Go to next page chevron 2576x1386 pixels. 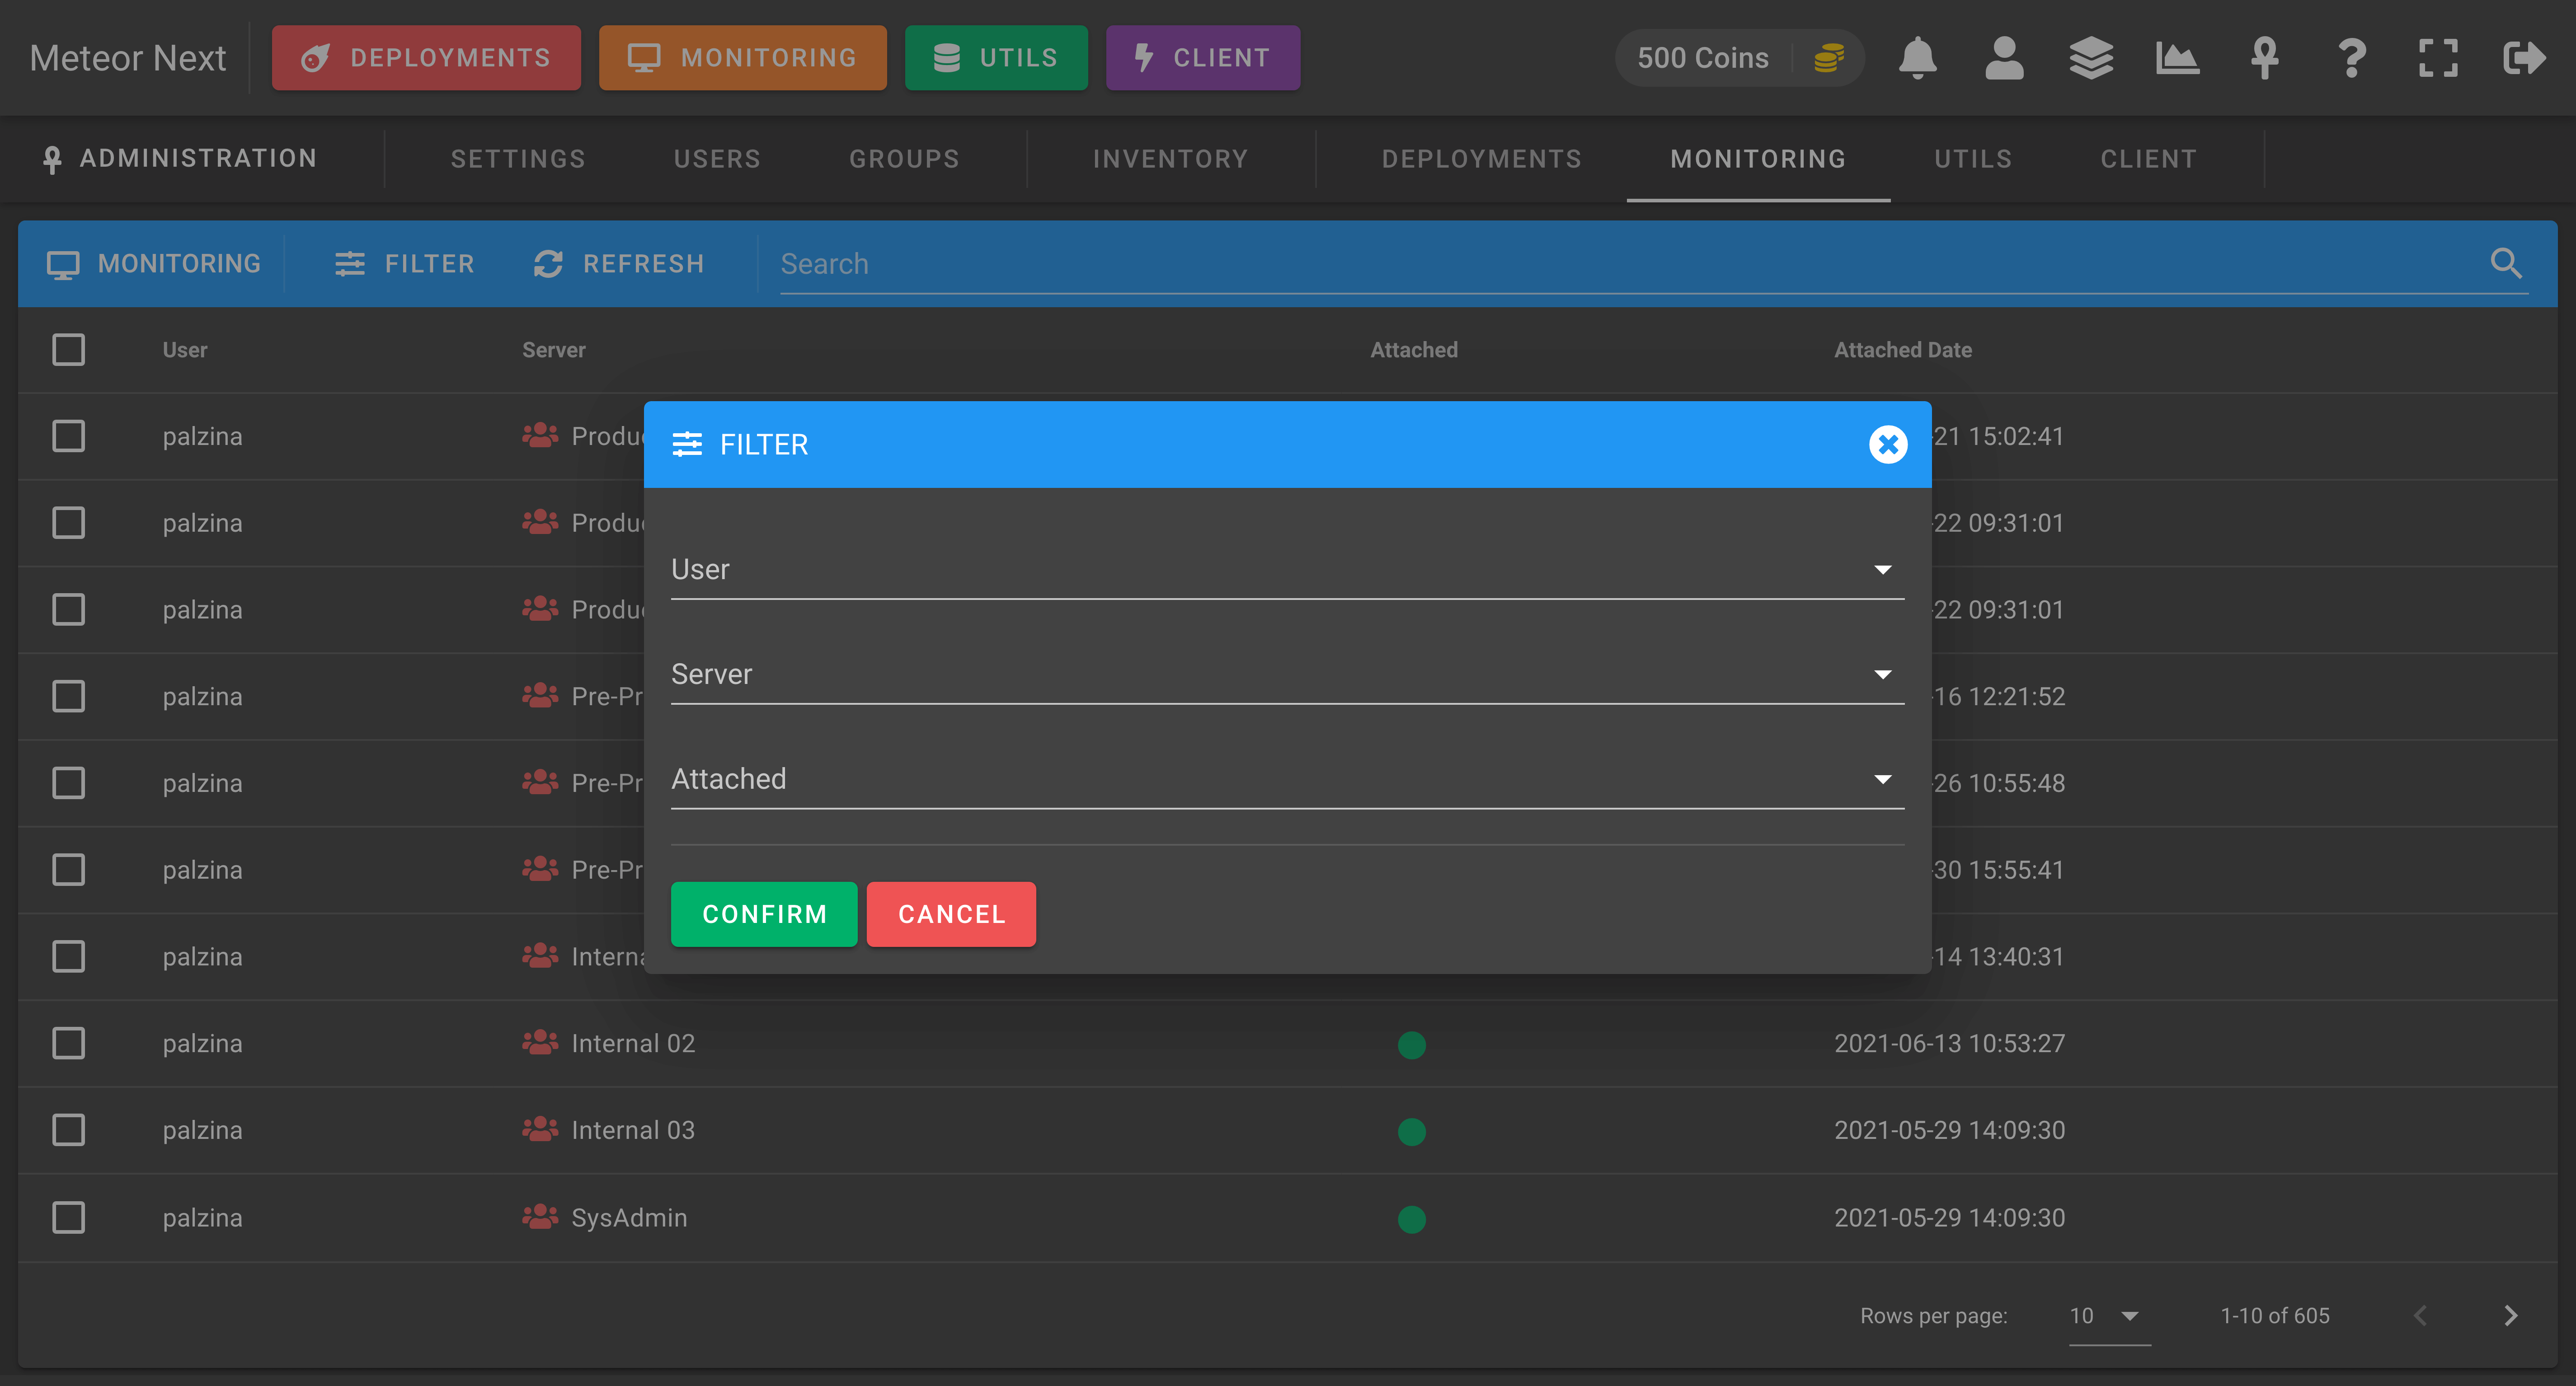point(2510,1315)
